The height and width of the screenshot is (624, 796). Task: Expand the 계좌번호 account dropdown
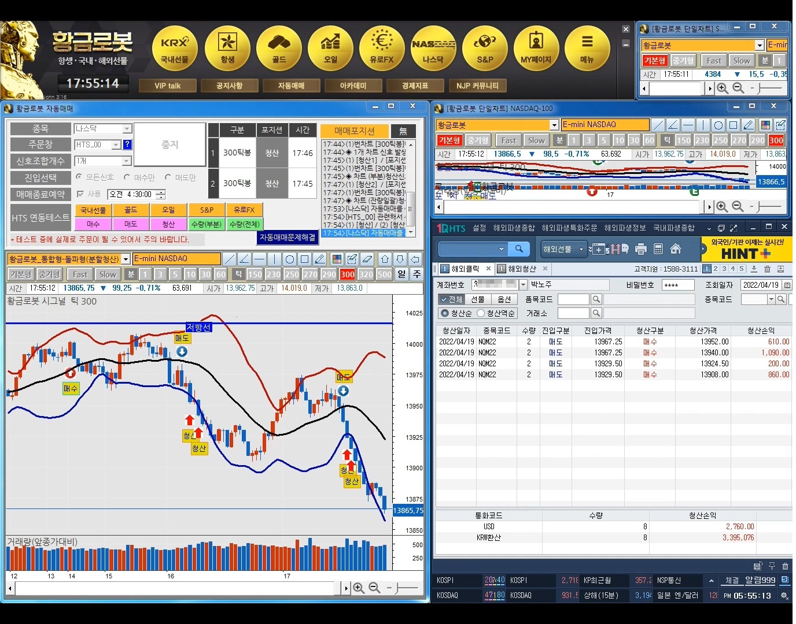coord(523,285)
